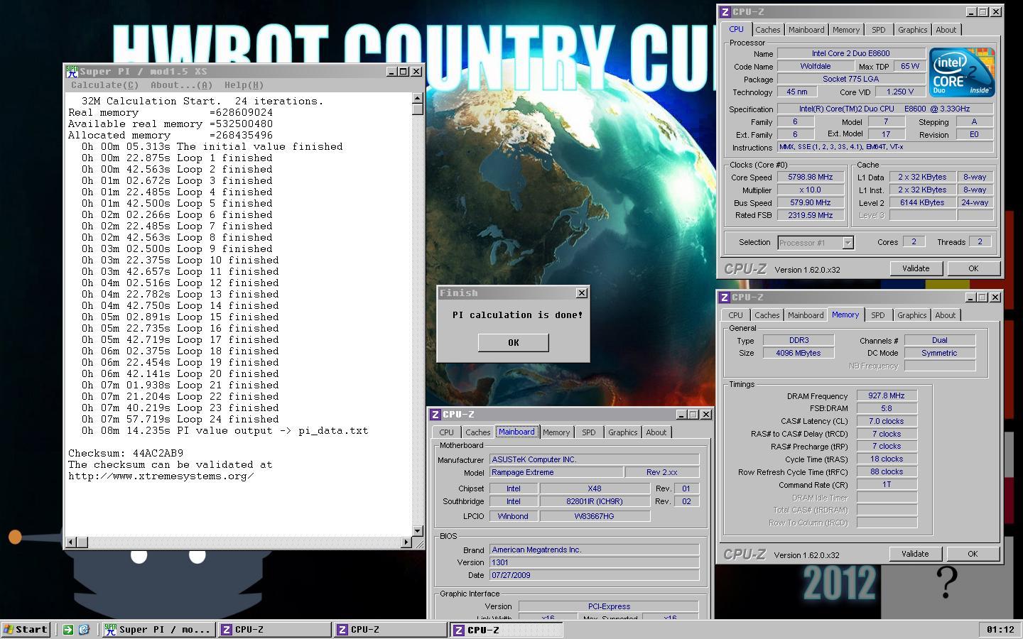
Task: Click the taskbar clock showing 01:12
Action: coord(1000,629)
